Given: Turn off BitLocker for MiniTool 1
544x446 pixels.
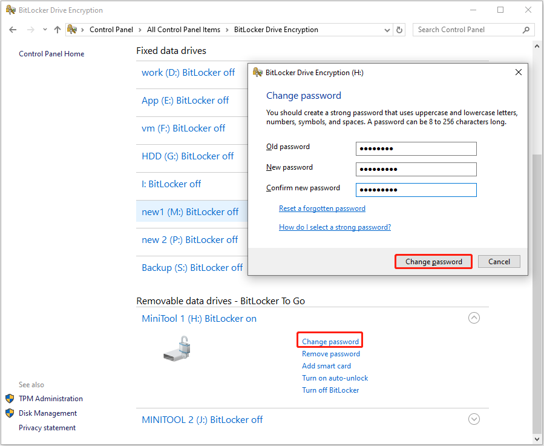Looking at the screenshot, I should (x=330, y=390).
